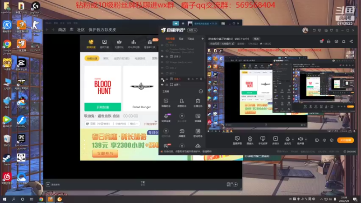Add a new scene with plus button
Viewport: 361px width, 203px height.
(203, 39)
